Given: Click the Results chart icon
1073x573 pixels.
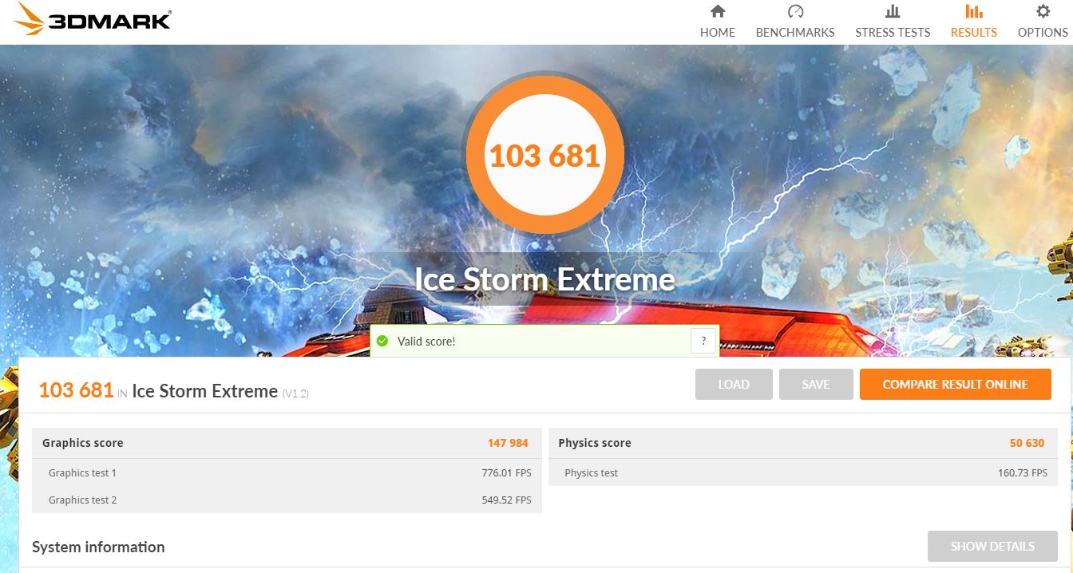Looking at the screenshot, I should [x=973, y=11].
